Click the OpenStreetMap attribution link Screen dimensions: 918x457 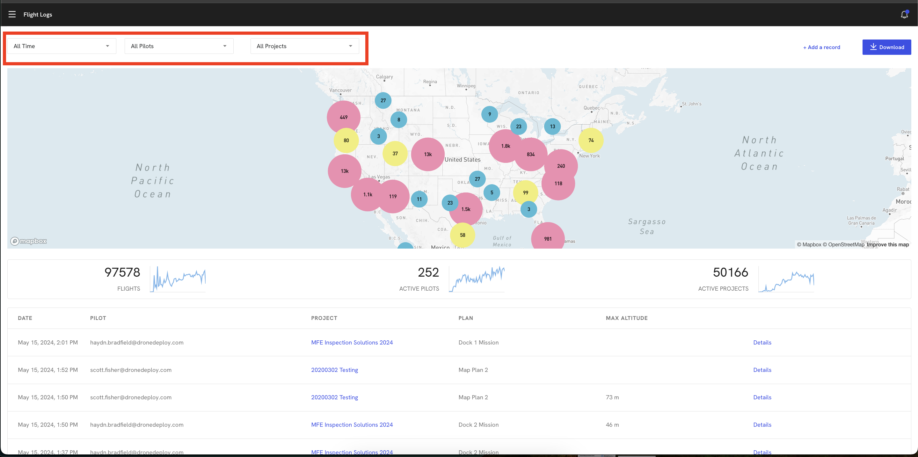pyautogui.click(x=843, y=244)
